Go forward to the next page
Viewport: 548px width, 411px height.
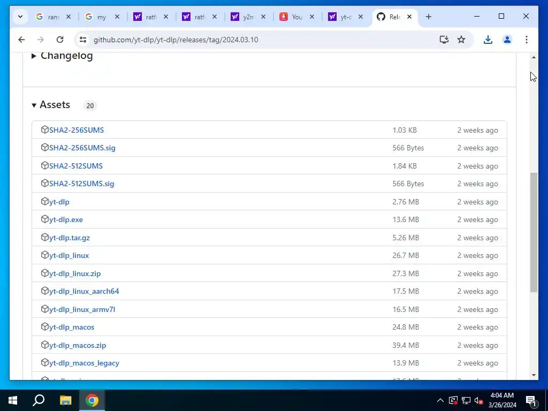(x=41, y=40)
